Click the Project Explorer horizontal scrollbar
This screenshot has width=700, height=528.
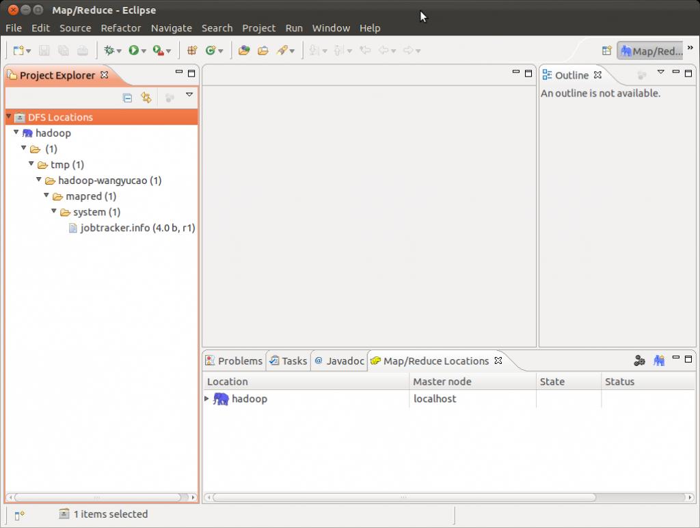(101, 497)
